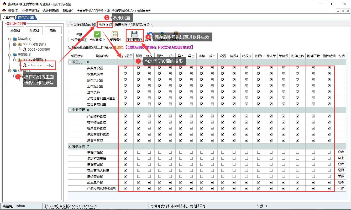Click the 所属模块 column header

[77, 56]
